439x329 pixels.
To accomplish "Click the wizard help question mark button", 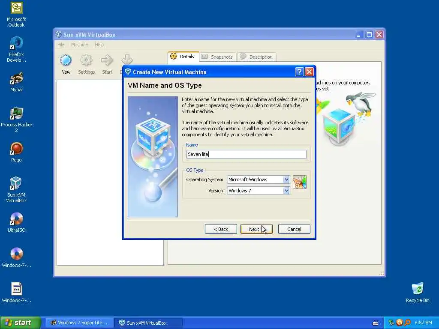I will coord(299,72).
